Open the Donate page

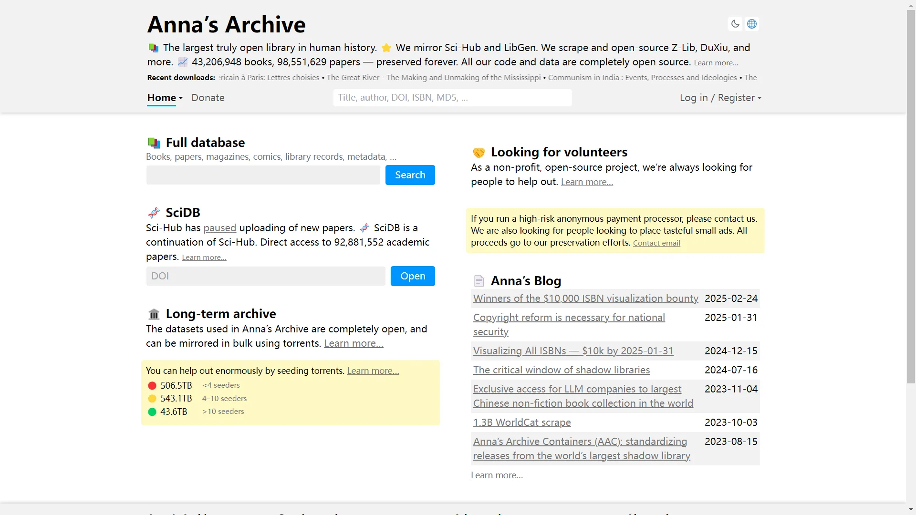click(208, 98)
